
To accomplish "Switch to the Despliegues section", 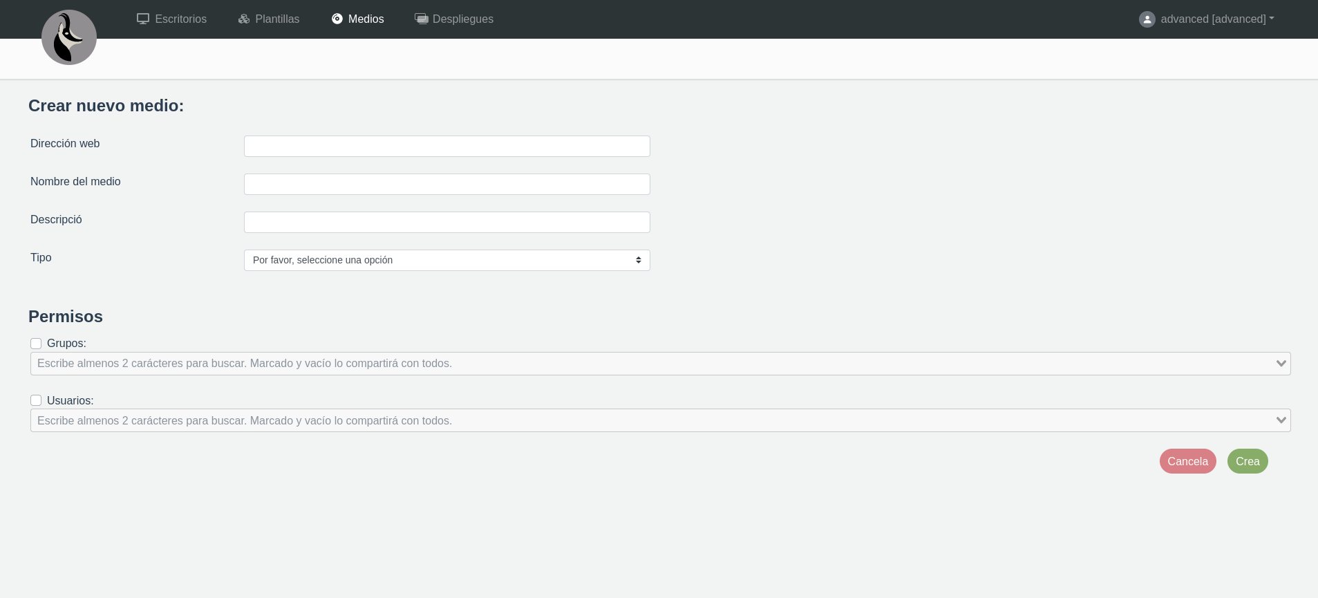I will point(462,19).
